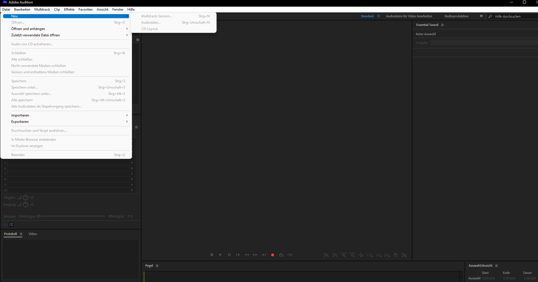Adjust the Ausgang gain knob
This screenshot has width=538, height=282.
(25, 204)
